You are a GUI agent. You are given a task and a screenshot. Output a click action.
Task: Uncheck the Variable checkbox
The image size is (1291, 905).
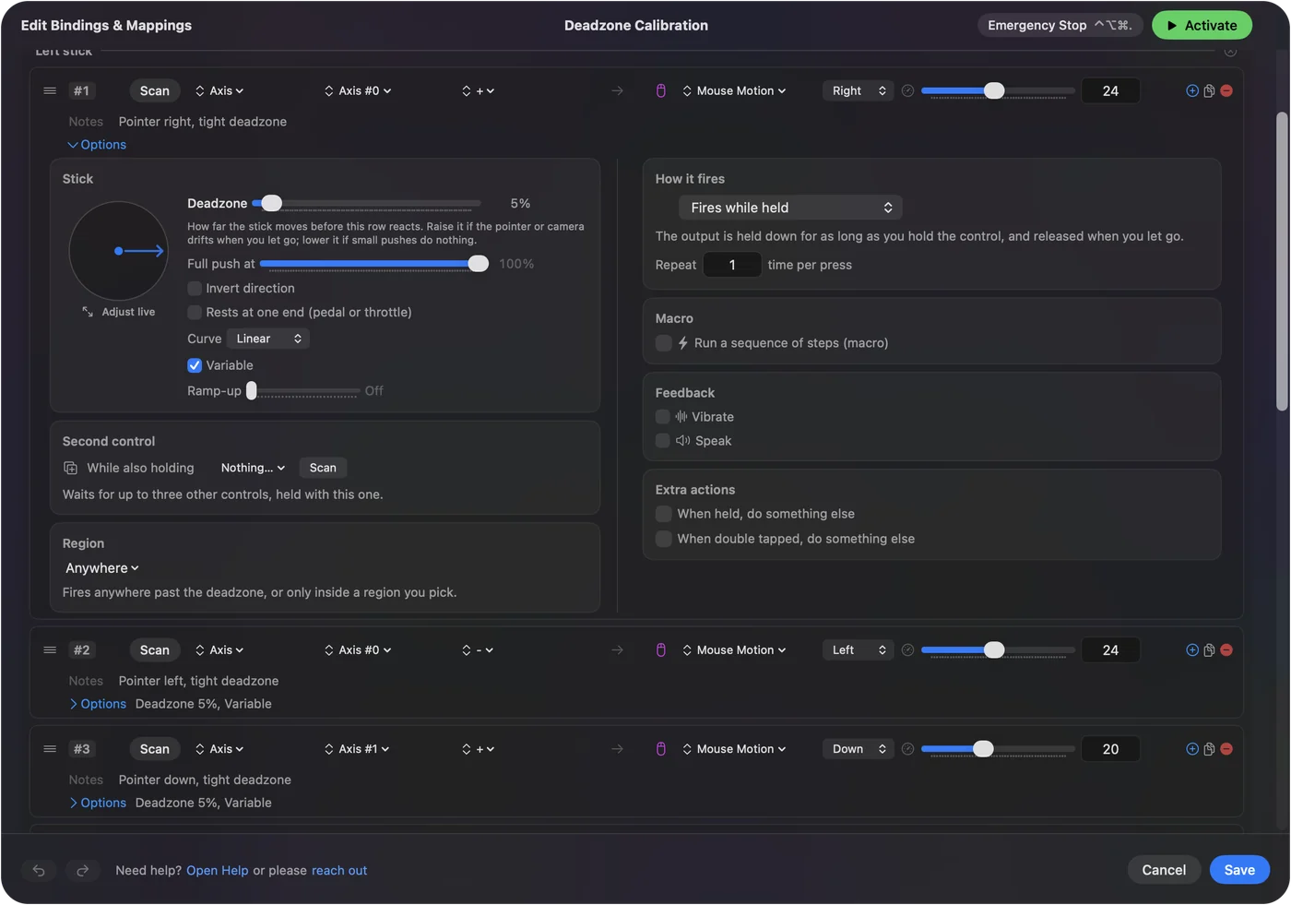[x=195, y=365]
